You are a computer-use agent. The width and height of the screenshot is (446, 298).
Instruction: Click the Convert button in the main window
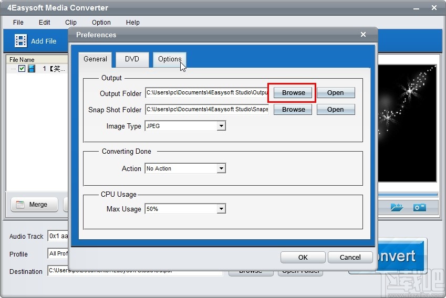pyautogui.click(x=402, y=256)
